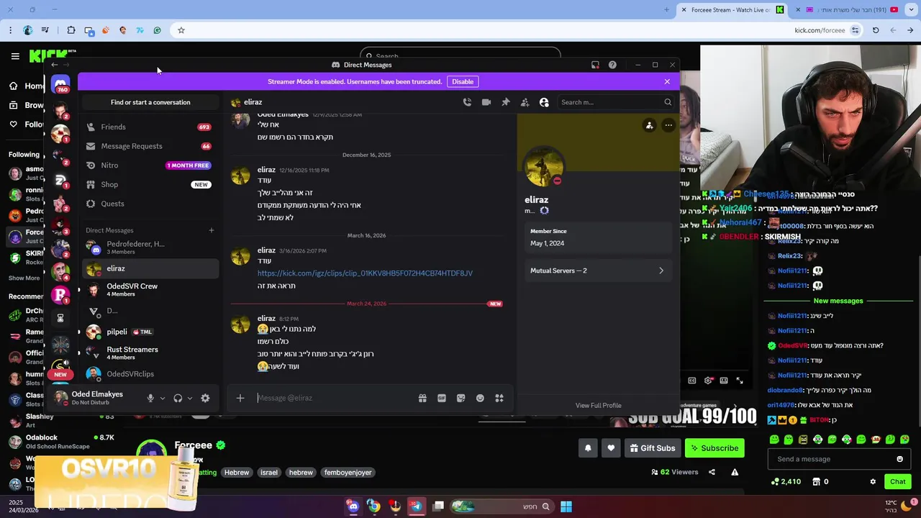
Task: Expand headphone output options arrow
Action: tap(190, 398)
